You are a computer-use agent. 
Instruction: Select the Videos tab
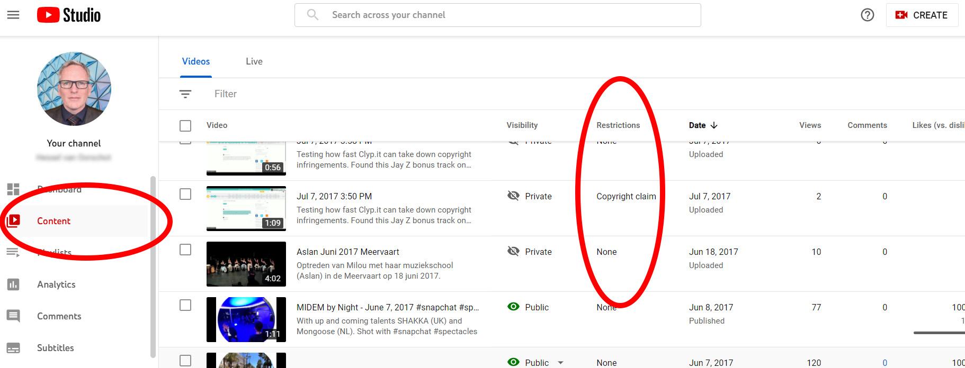tap(196, 61)
